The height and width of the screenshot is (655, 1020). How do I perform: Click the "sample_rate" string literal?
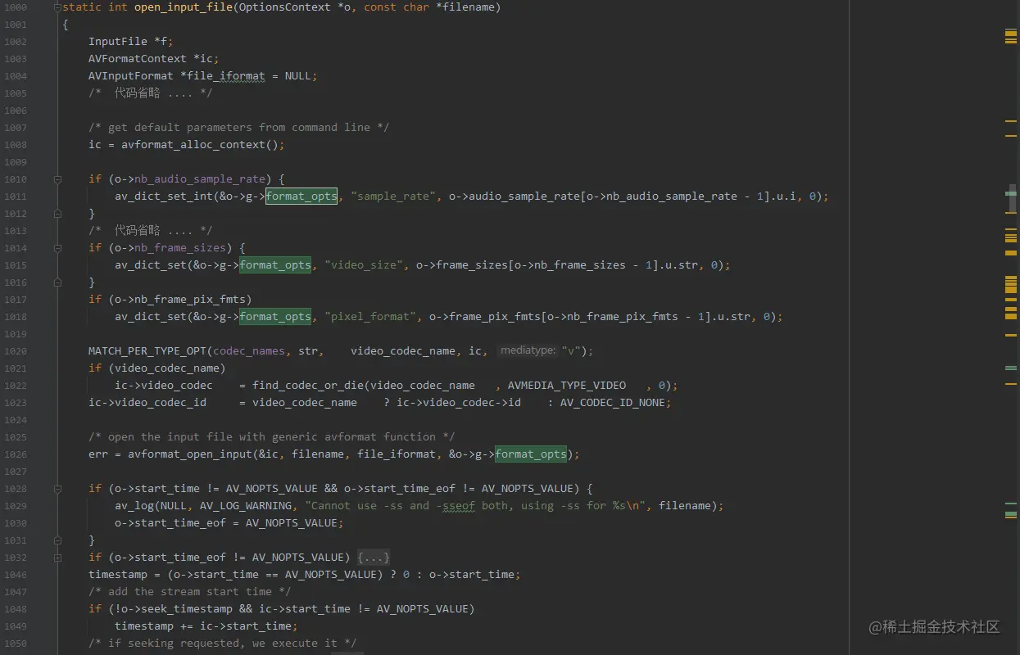pos(393,196)
